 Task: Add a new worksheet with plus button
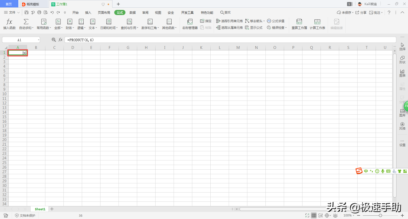[x=52, y=209]
